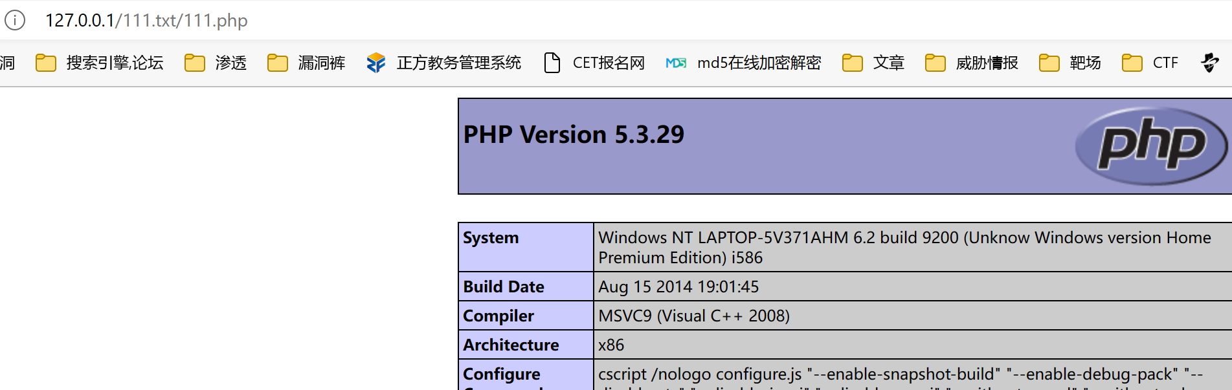Click the System row label

491,237
